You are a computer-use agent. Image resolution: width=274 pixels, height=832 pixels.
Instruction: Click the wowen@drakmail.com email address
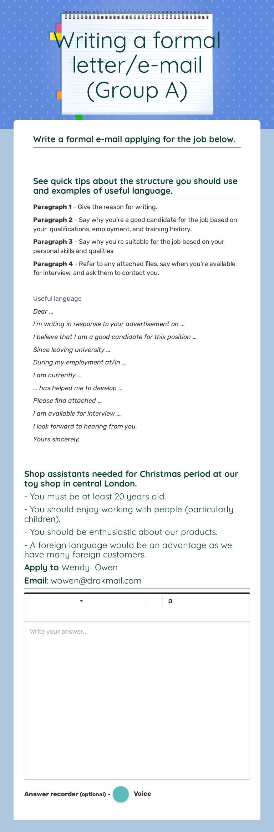96,581
